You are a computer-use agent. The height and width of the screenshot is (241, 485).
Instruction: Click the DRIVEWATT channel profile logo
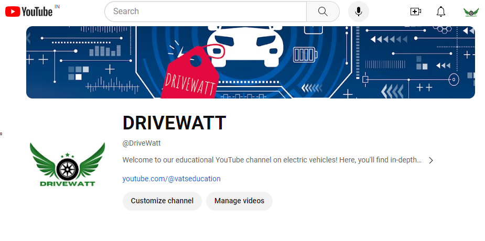pos(67,165)
